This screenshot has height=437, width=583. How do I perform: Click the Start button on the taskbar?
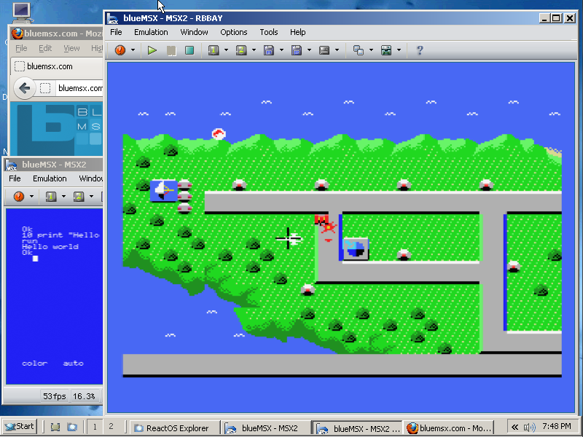(x=20, y=427)
